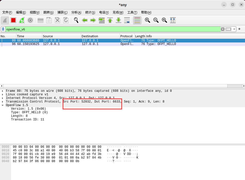This screenshot has width=245, height=180.
Task: Sort by the Length column header
Action: coord(140,36)
